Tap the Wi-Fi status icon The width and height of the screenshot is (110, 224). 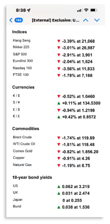coord(86,10)
